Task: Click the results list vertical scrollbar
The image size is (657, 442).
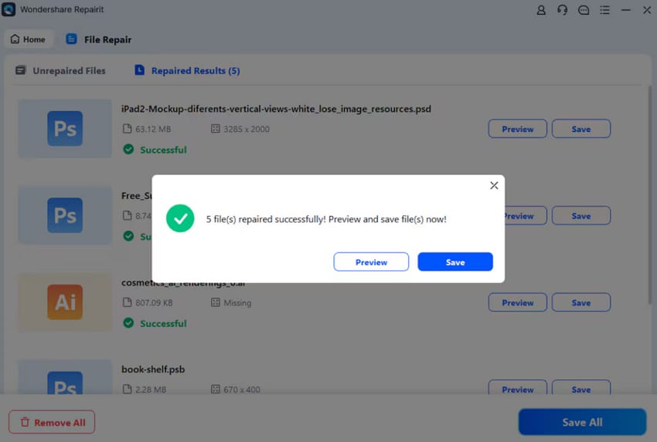Action: coord(650,195)
